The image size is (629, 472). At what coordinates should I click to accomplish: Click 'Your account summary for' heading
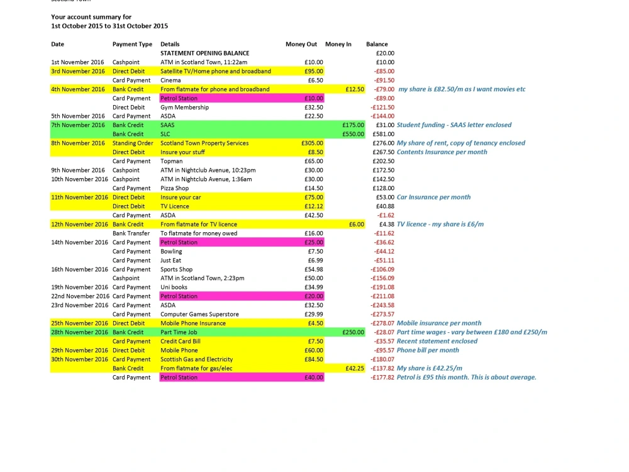click(x=91, y=17)
